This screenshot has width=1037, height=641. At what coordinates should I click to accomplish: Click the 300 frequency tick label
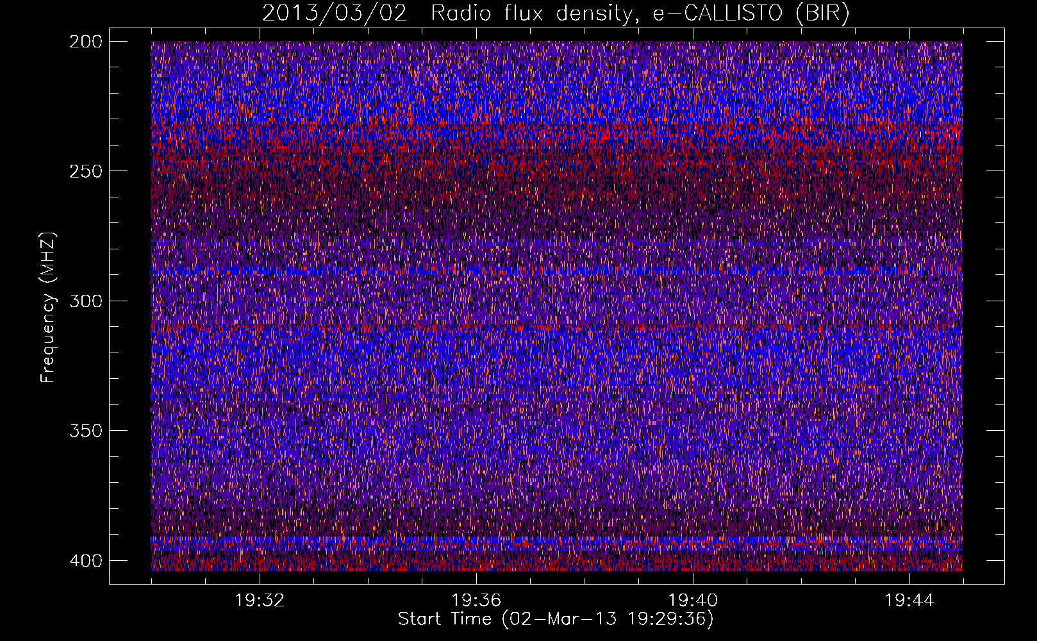(x=85, y=301)
